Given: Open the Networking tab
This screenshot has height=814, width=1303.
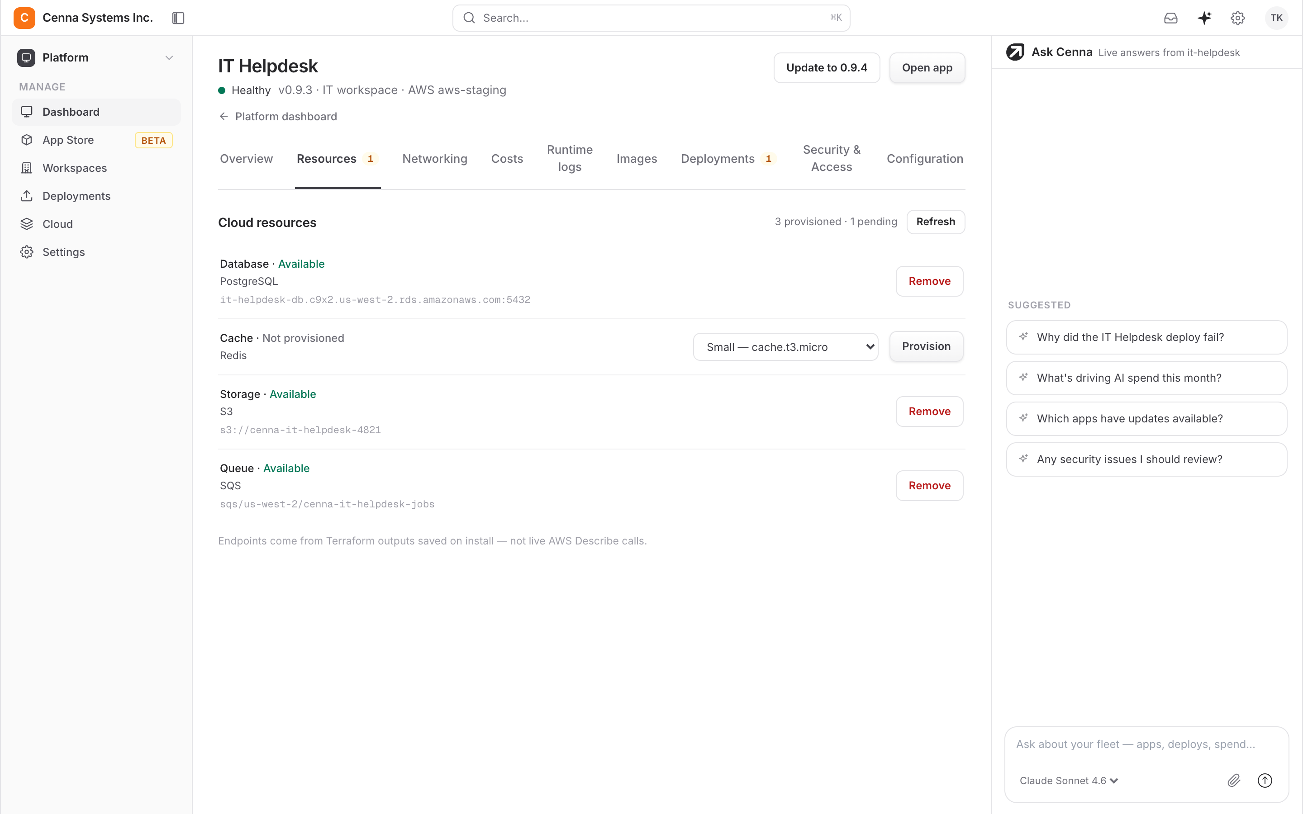Looking at the screenshot, I should (x=434, y=158).
